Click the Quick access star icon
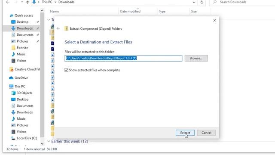 [x=12, y=15]
